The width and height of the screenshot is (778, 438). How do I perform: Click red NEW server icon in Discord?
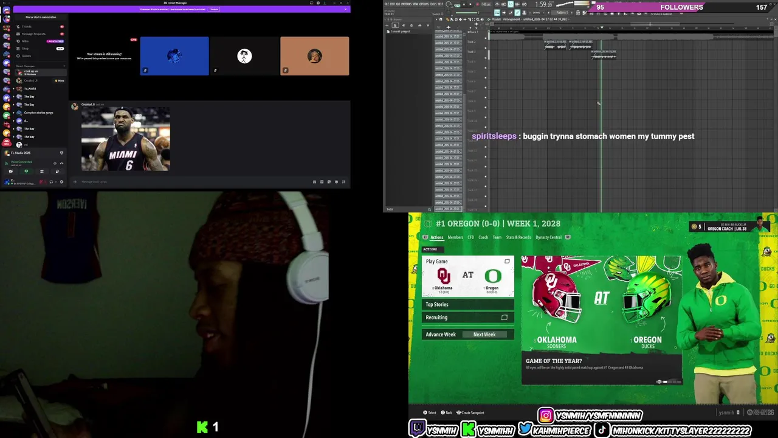click(7, 142)
